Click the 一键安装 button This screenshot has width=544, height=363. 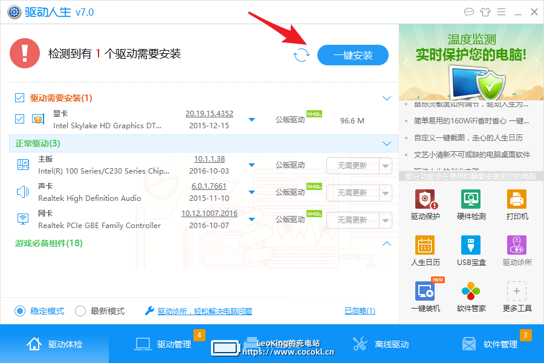pos(353,55)
